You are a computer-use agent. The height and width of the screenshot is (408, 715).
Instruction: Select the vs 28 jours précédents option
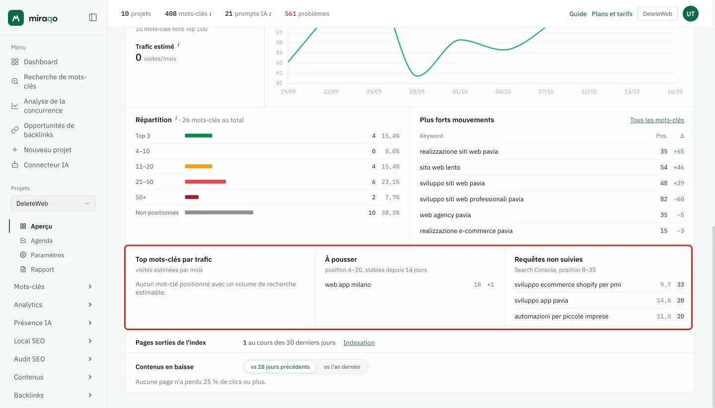coord(280,367)
